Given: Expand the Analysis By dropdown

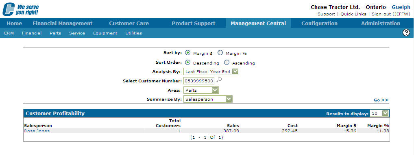Looking at the screenshot, I should tap(211, 72).
